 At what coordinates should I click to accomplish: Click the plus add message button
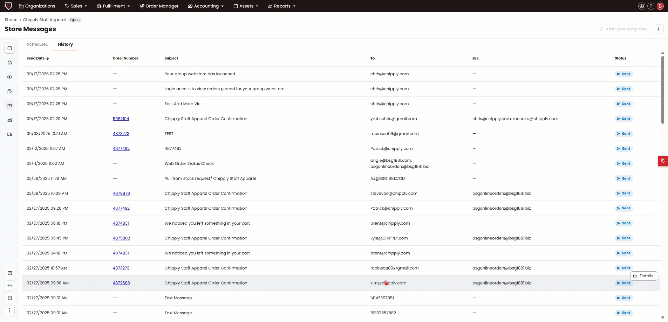(x=659, y=29)
